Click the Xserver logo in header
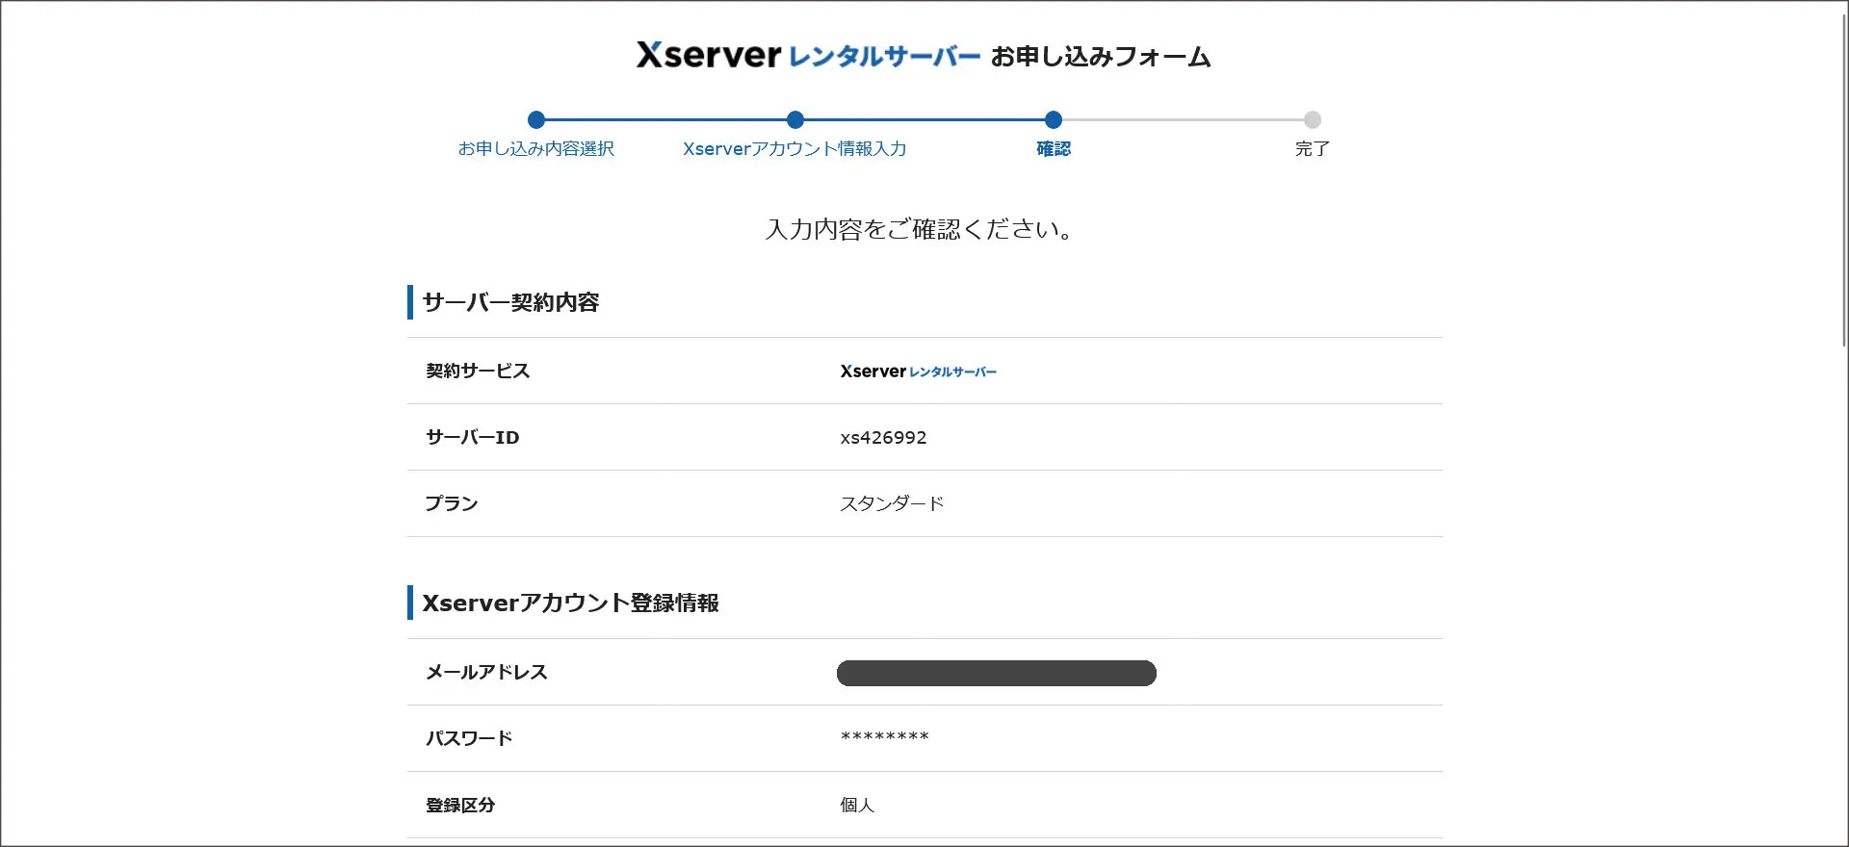Viewport: 1849px width, 847px height. (x=709, y=55)
